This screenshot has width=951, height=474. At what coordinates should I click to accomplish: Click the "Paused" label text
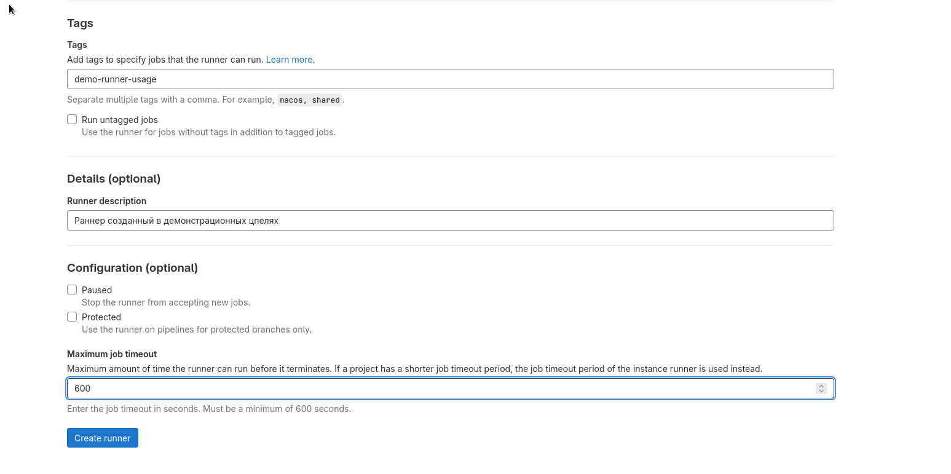(x=97, y=290)
